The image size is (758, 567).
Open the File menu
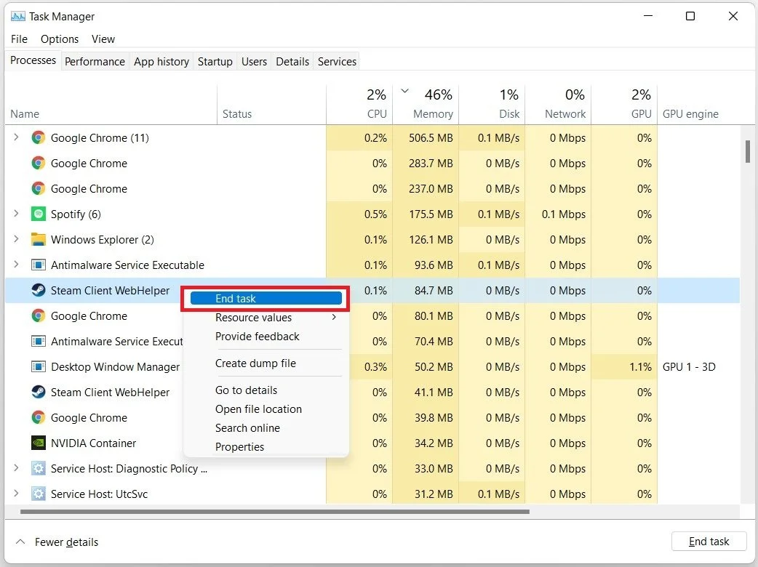tap(19, 39)
